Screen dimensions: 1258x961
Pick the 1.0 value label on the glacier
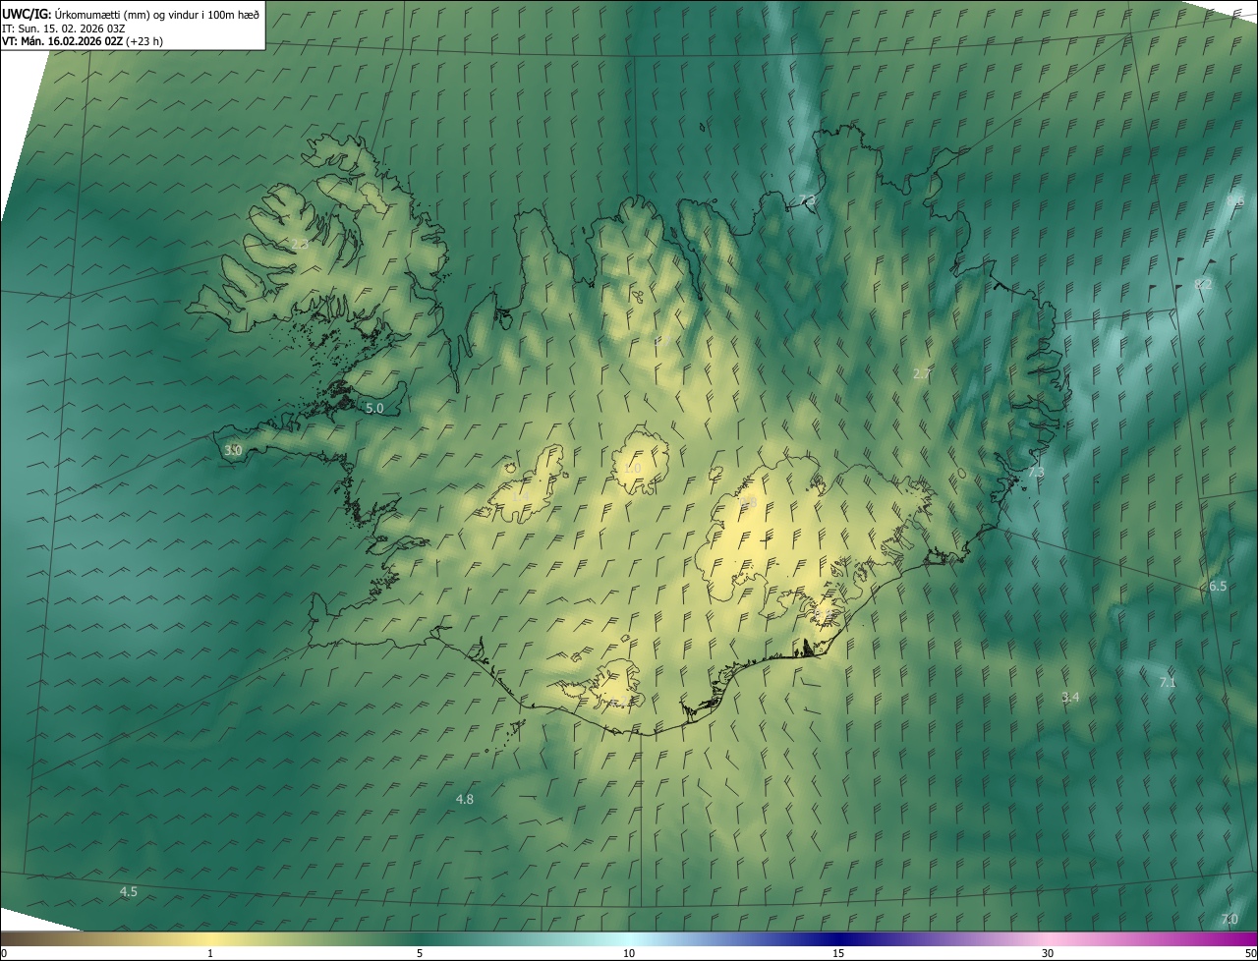[x=632, y=468]
